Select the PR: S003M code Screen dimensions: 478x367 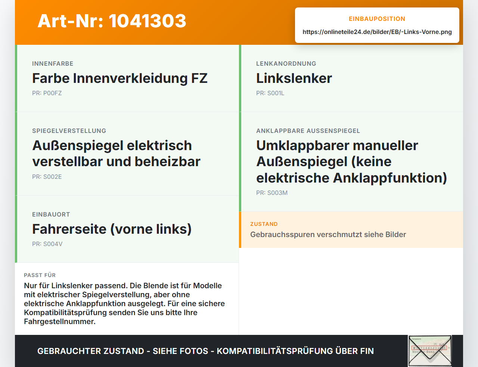pyautogui.click(x=272, y=193)
